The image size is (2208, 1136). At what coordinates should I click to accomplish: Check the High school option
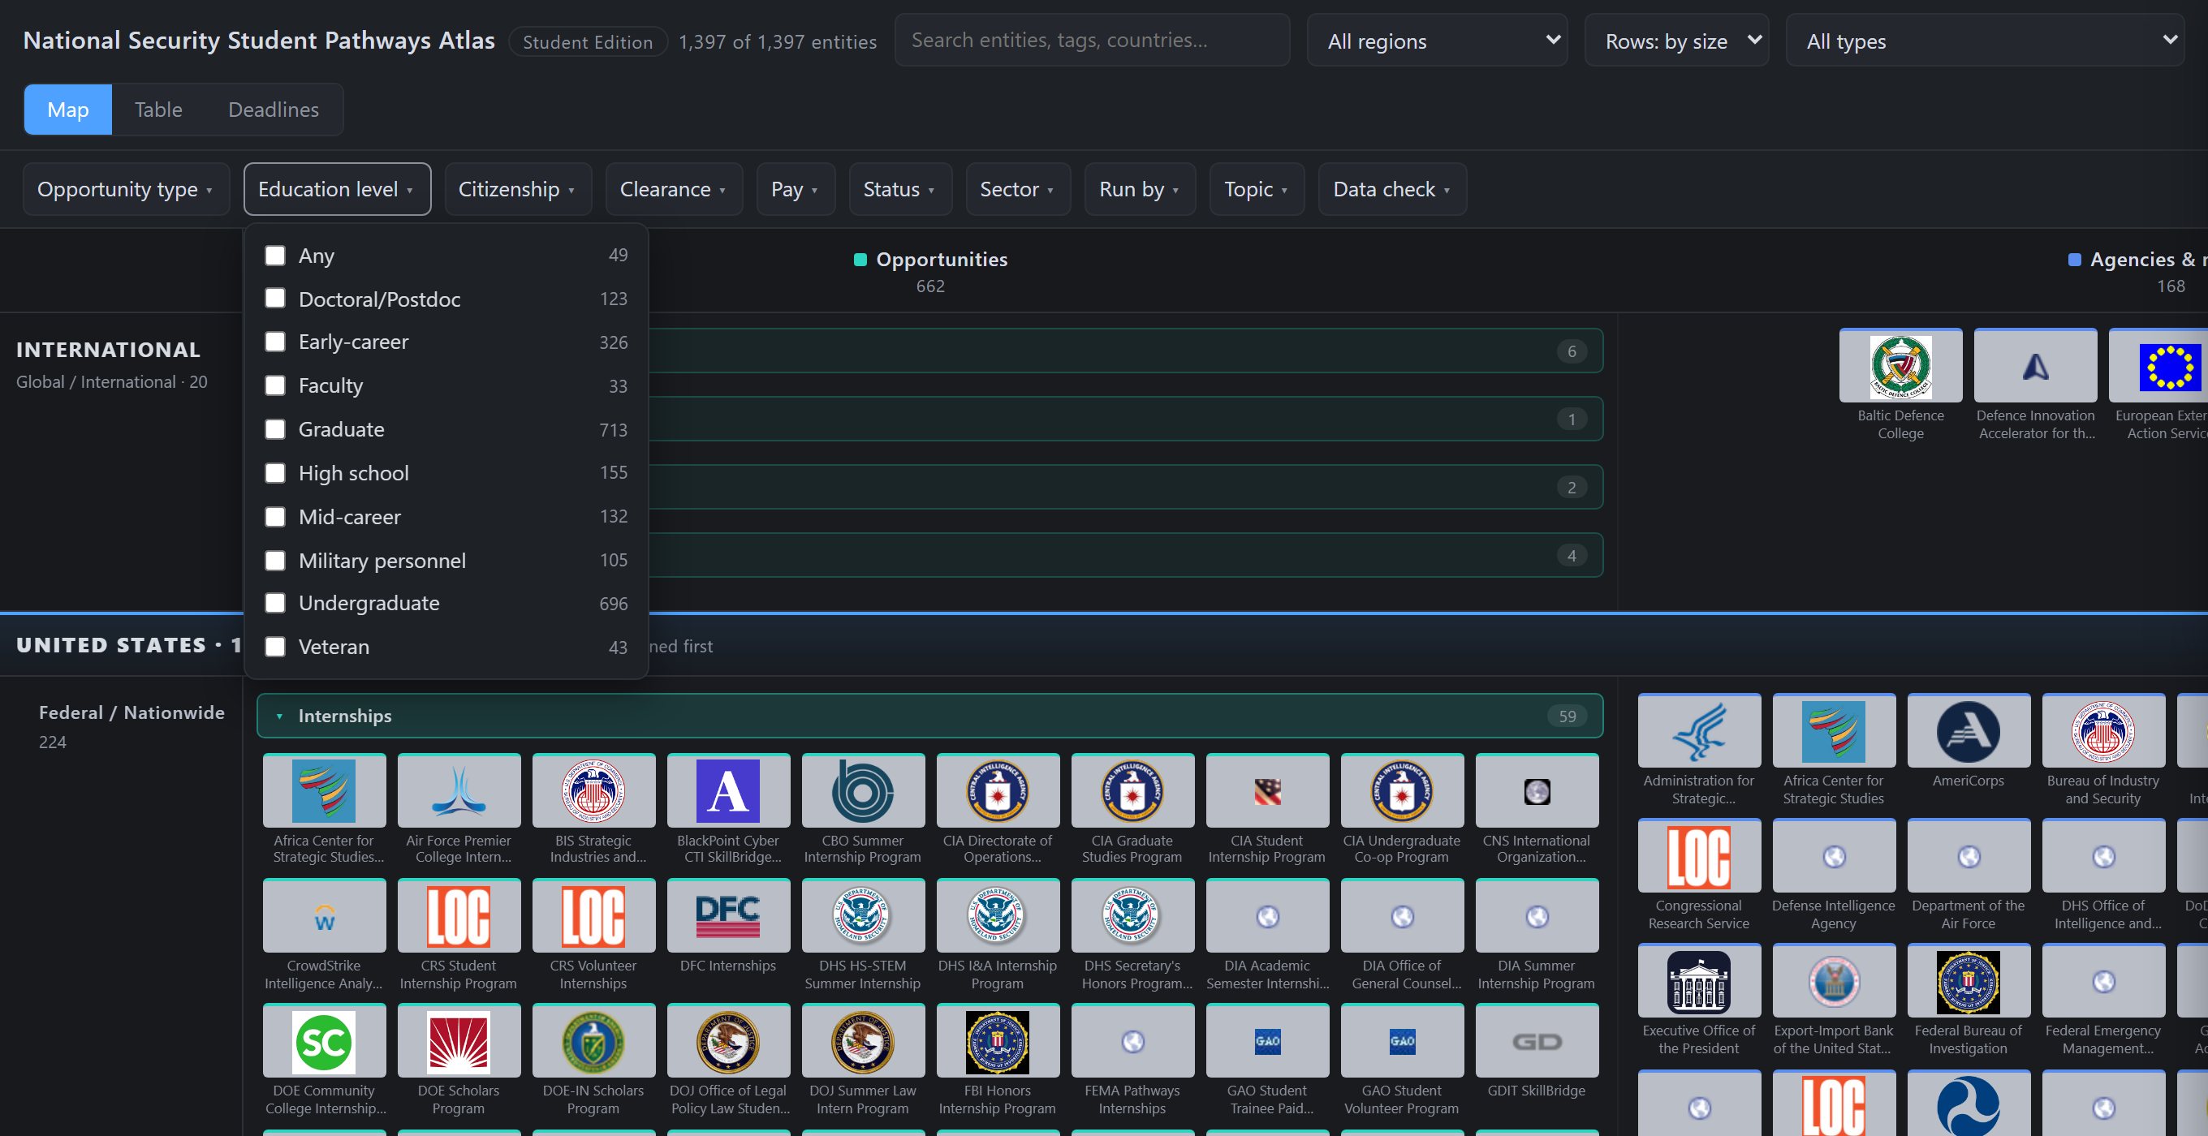275,473
